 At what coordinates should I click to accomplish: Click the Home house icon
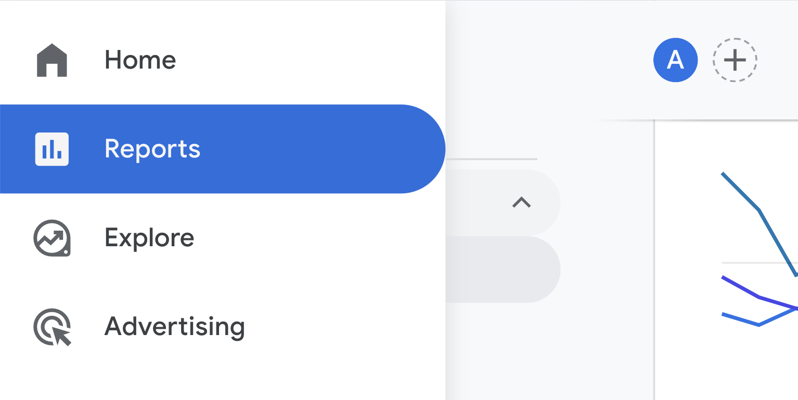pyautogui.click(x=52, y=59)
